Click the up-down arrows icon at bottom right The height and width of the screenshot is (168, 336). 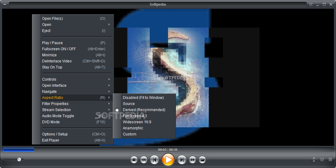click(314, 159)
